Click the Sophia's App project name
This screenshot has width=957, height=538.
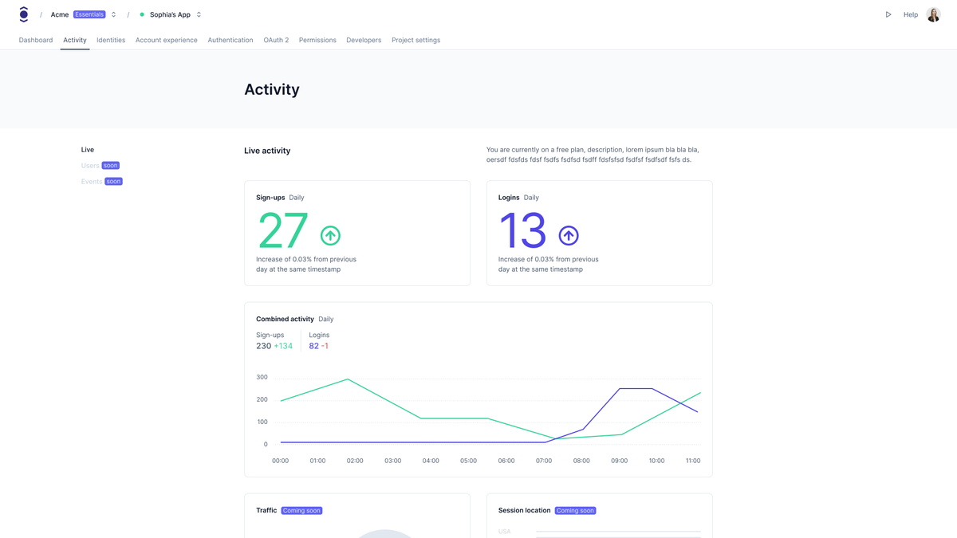click(170, 14)
